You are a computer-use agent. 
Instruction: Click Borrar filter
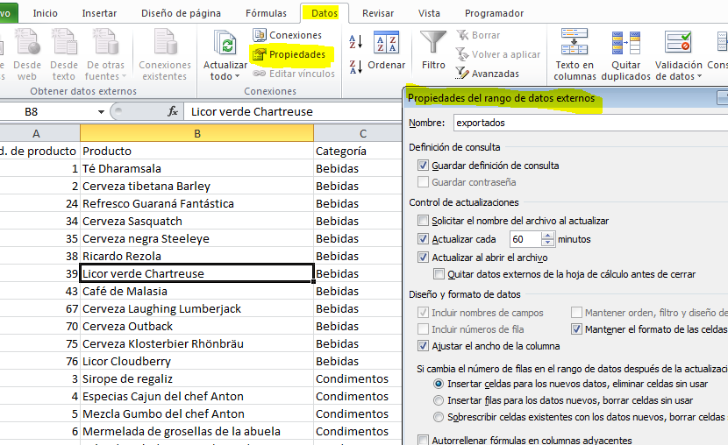click(x=478, y=35)
